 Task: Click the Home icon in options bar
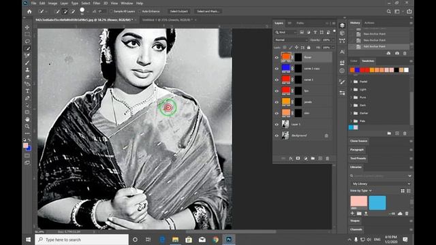tap(29, 12)
